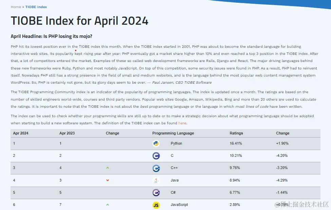Click the green up arrow in JavaScript row
331x210 pixels.
108,205
